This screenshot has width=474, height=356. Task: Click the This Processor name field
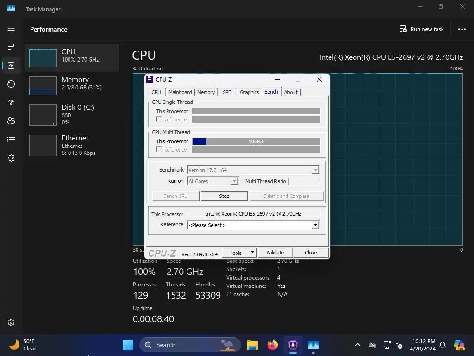tap(253, 214)
